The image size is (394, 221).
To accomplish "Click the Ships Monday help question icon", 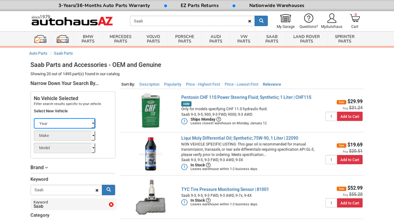I will tap(219, 119).
